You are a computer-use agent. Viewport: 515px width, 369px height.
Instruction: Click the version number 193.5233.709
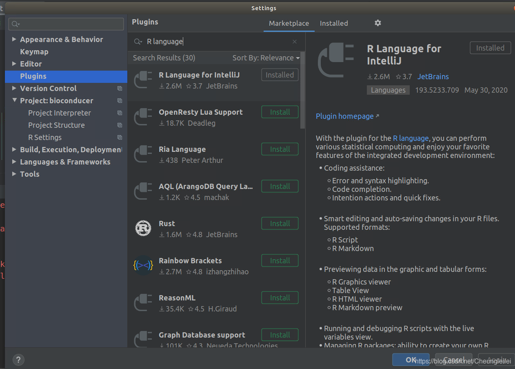click(x=437, y=90)
